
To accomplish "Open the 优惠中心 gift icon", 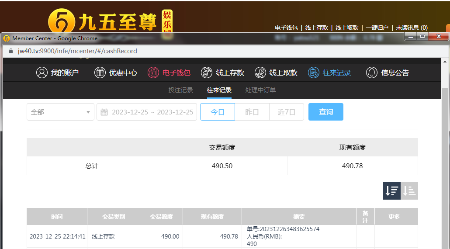I will tap(100, 73).
